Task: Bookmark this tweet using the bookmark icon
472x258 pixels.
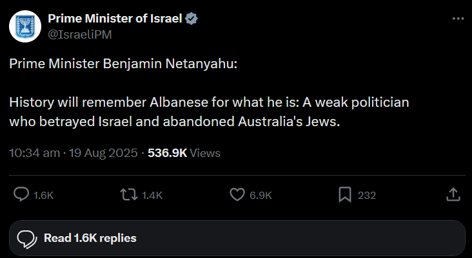Action: coord(345,194)
